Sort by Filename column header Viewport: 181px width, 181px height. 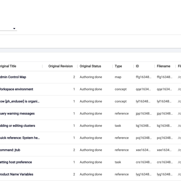[164, 66]
